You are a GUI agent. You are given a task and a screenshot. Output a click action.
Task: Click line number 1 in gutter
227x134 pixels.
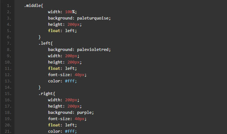(x=9, y=6)
